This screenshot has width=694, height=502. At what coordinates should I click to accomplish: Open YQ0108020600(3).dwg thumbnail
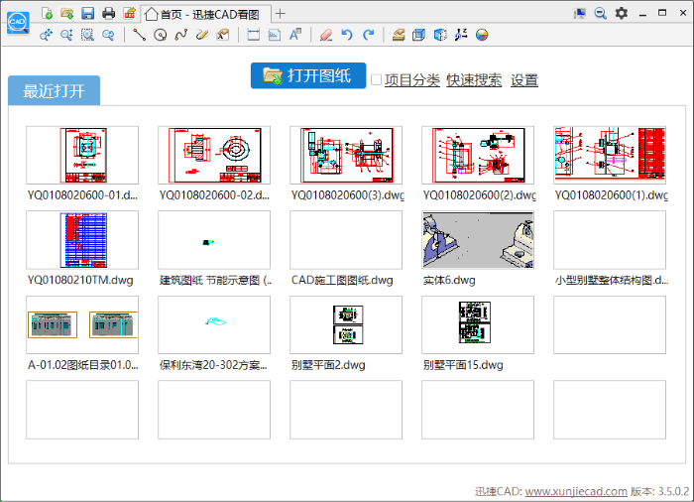tap(346, 155)
